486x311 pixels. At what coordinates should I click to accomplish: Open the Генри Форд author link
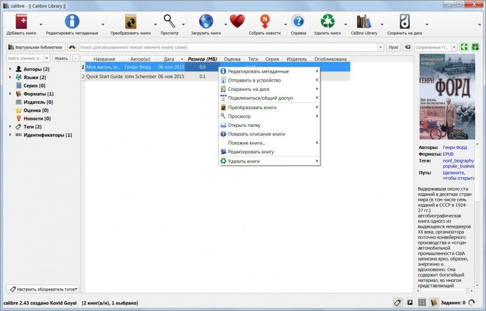pos(455,147)
